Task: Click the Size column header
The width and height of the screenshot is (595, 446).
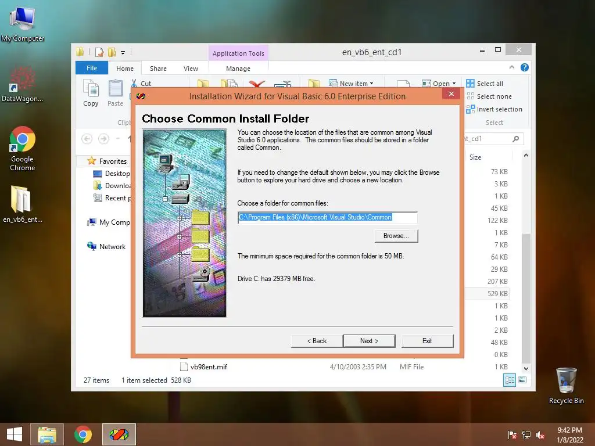Action: pyautogui.click(x=475, y=157)
